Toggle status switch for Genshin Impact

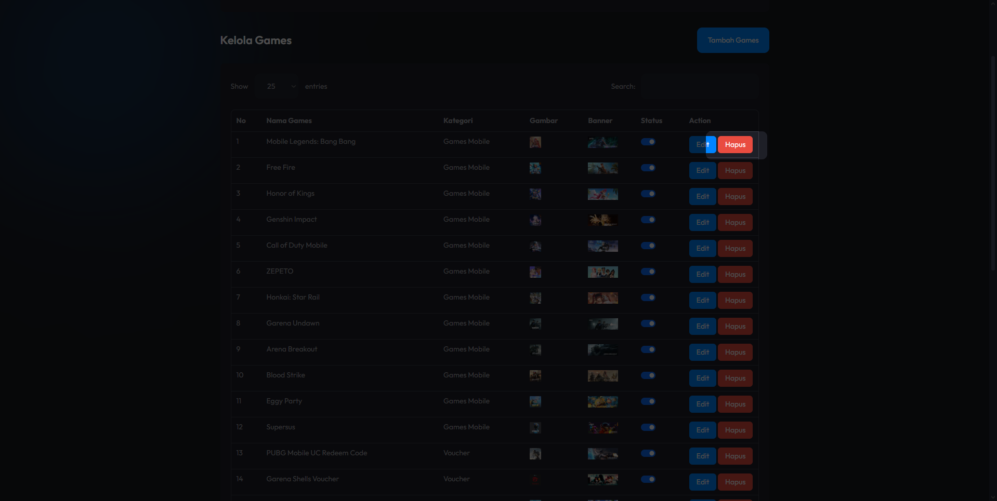(648, 220)
